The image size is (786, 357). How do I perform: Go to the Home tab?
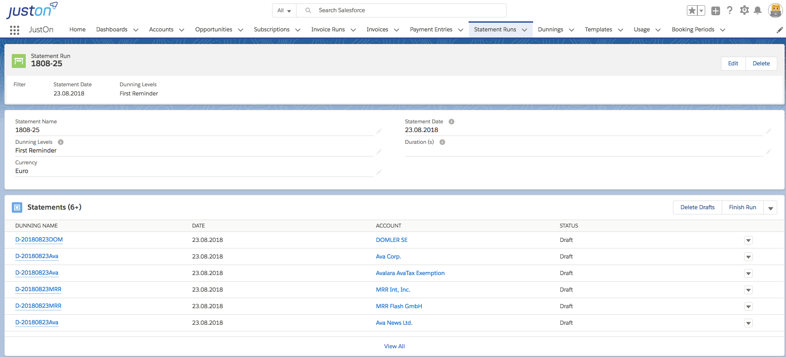pos(77,29)
